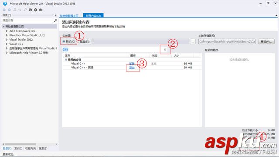Image resolution: width=279 pixels, height=157 pixels.
Task: Open the tab list dropdown arrow at right of tabs
Action: click(x=276, y=16)
